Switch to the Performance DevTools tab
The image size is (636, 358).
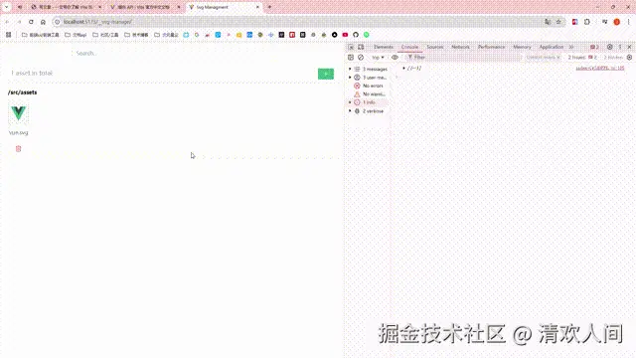click(491, 47)
